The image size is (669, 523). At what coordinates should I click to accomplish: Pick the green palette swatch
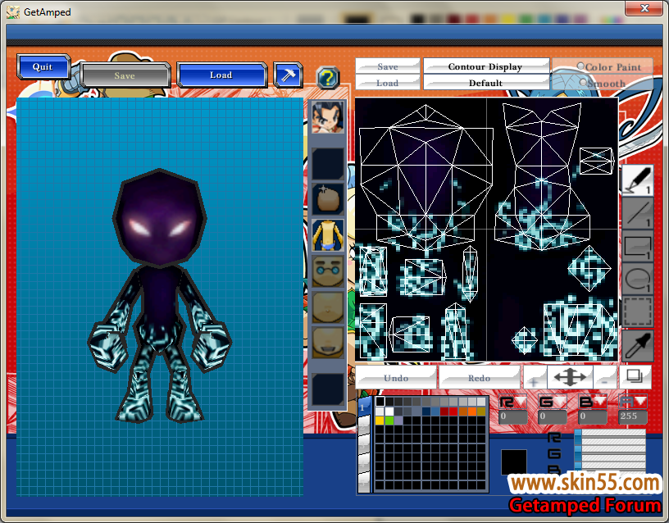point(389,421)
